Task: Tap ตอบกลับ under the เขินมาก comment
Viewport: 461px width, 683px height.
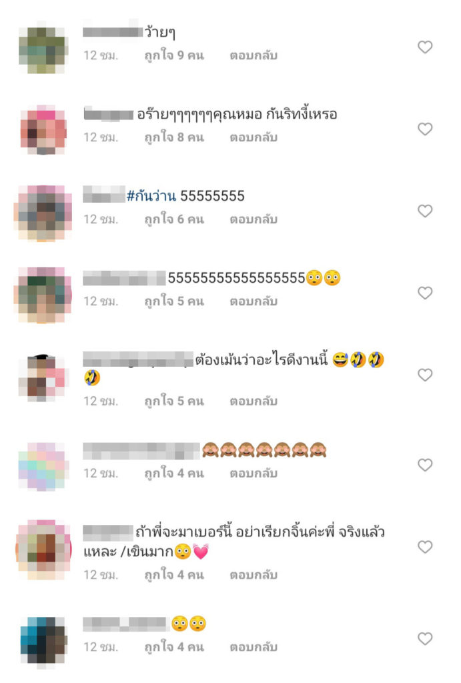Action: (x=254, y=574)
